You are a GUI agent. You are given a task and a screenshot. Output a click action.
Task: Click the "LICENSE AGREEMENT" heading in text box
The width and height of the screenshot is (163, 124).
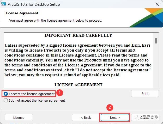79,85
